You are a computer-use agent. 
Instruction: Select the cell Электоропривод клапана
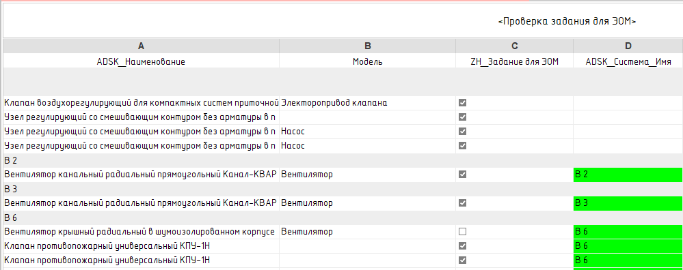coord(368,103)
